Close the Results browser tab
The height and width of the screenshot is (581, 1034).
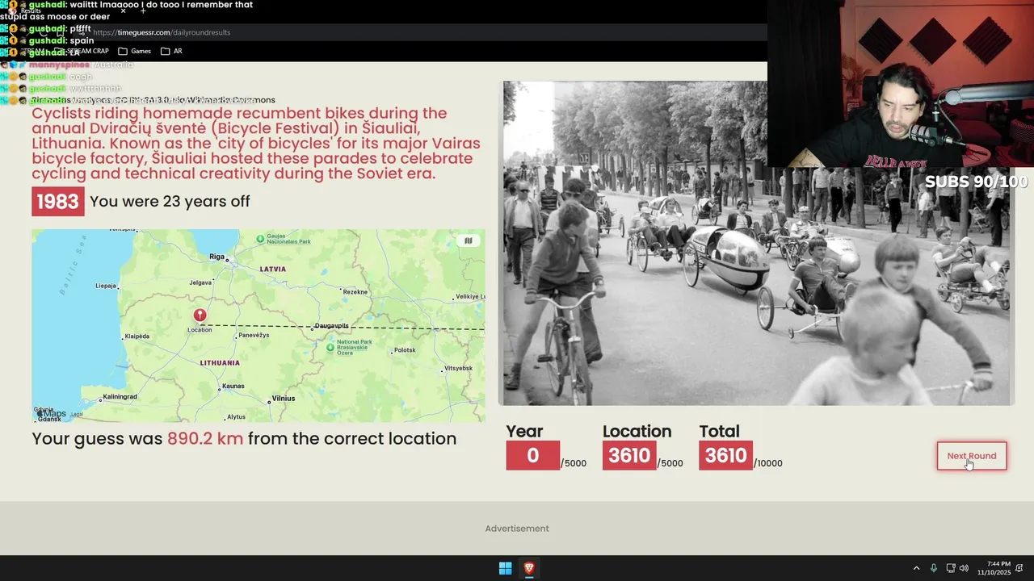coord(123,10)
